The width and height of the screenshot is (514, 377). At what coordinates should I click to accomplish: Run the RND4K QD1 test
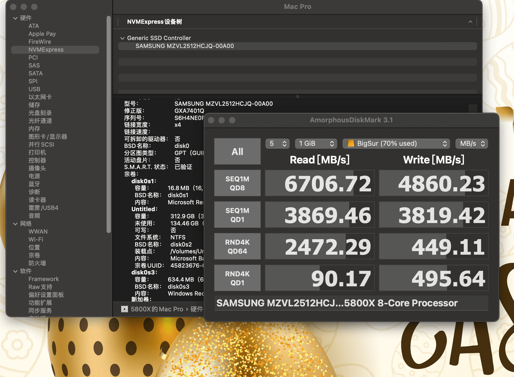pyautogui.click(x=237, y=278)
